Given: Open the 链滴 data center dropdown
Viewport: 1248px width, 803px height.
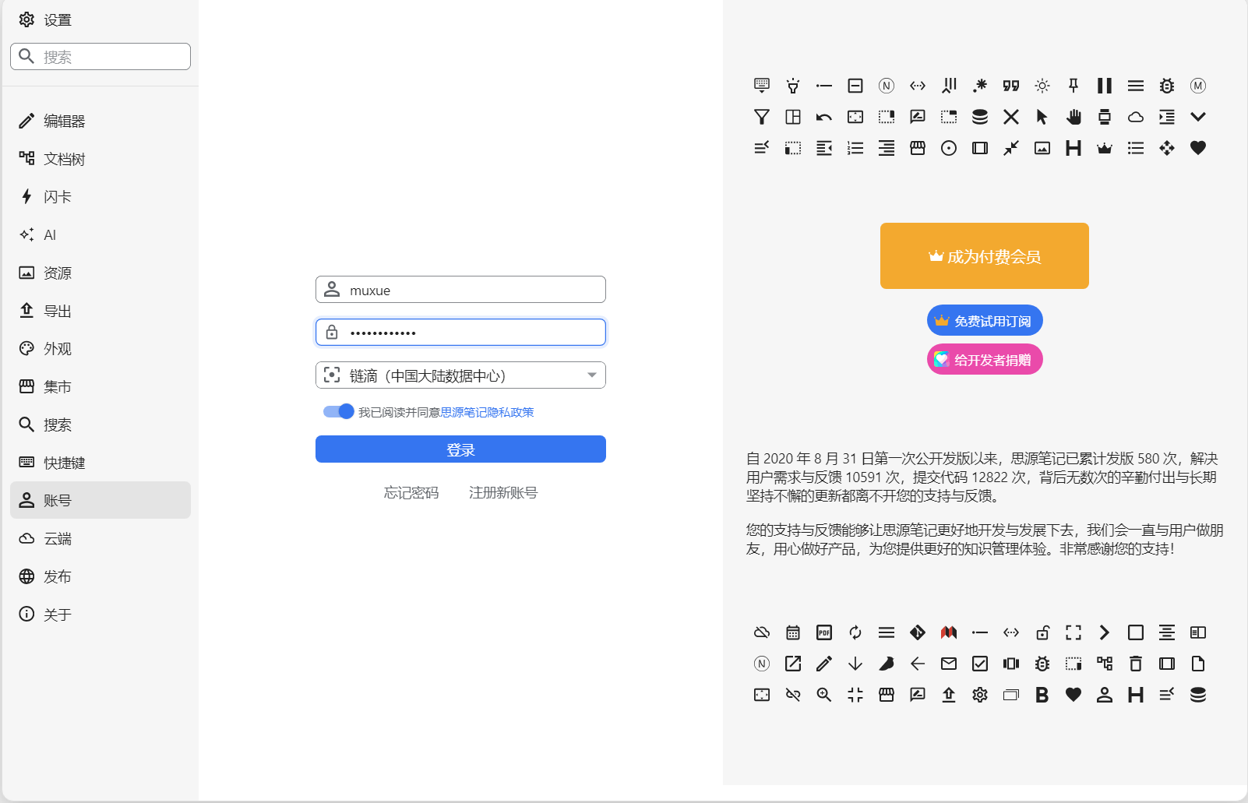Looking at the screenshot, I should tap(460, 375).
